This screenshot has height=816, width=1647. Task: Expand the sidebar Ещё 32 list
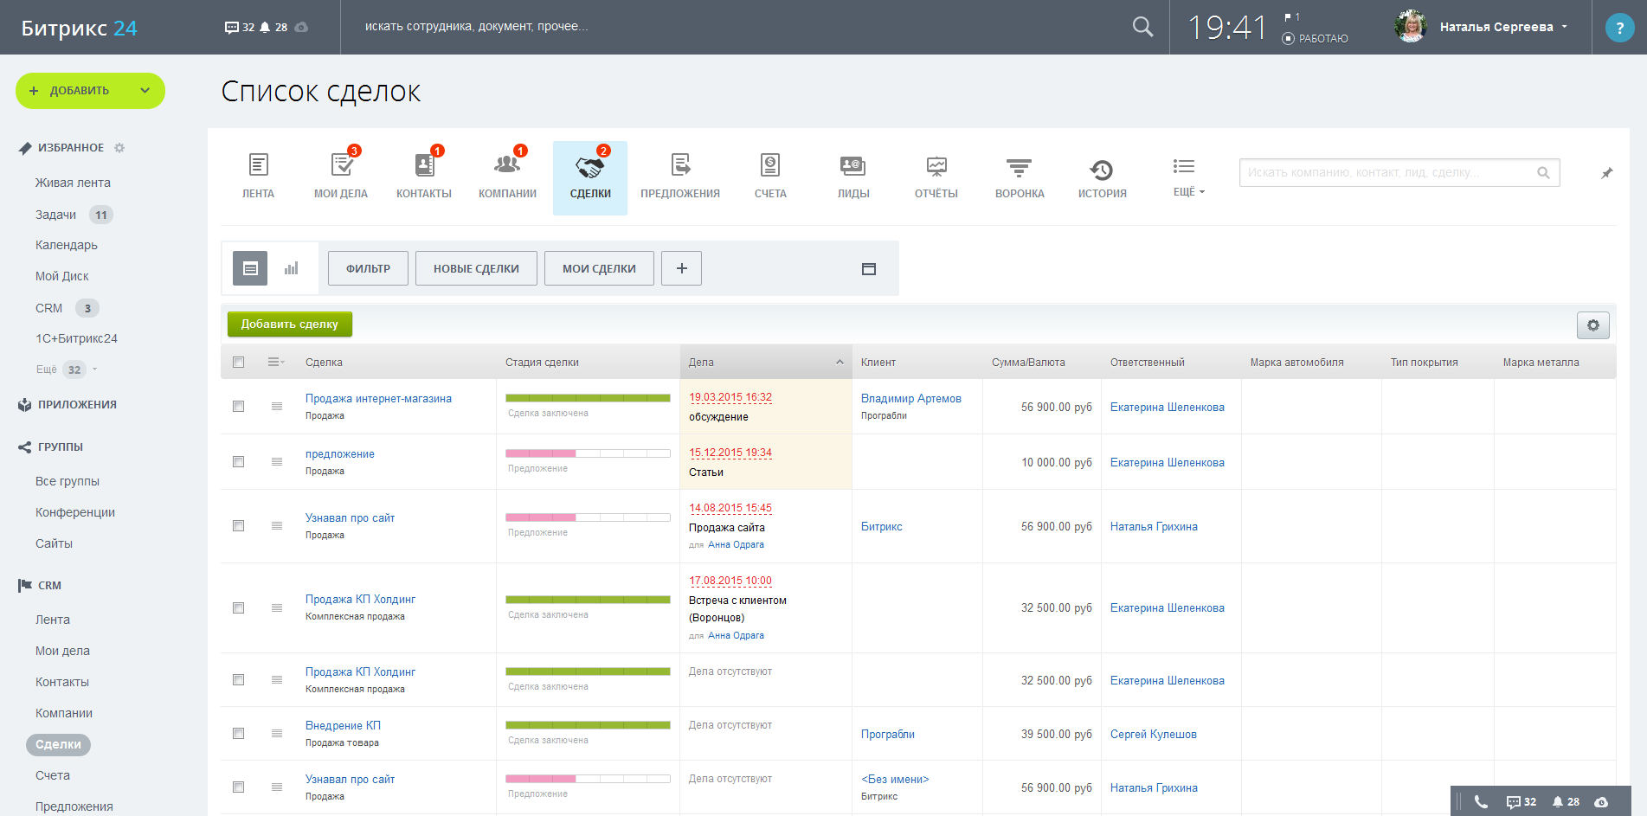[x=66, y=369]
